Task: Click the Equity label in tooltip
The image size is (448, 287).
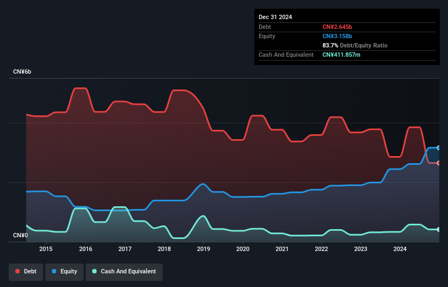Action: tap(267, 36)
